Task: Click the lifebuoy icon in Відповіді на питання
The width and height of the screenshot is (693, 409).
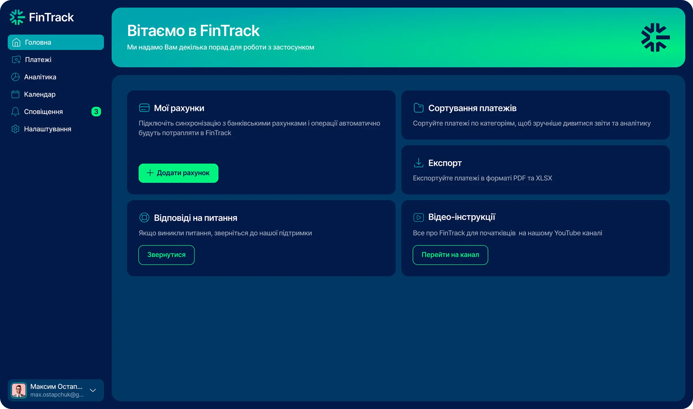Action: tap(144, 217)
